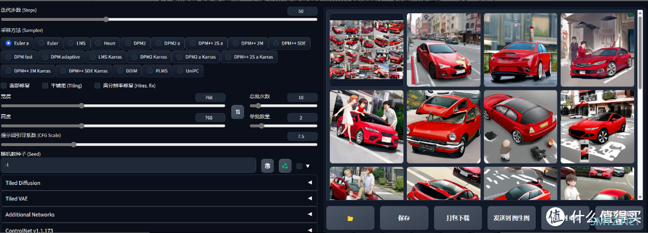
Task: Adjust the 宽度 width slider
Action: 113,106
